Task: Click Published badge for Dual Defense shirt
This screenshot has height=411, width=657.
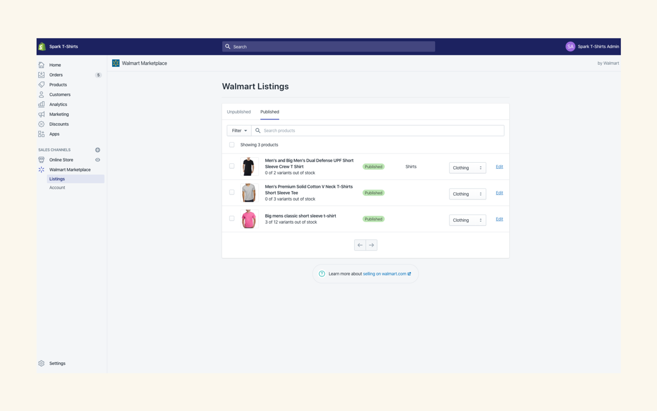Action: pos(373,167)
